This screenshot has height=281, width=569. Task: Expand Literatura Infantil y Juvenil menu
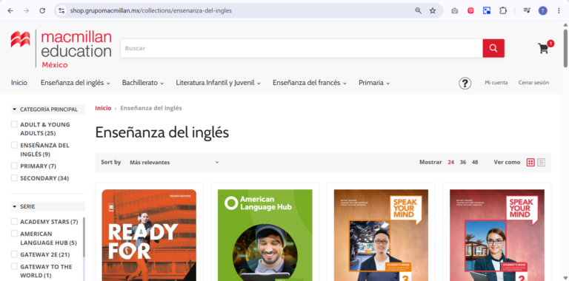tap(218, 83)
